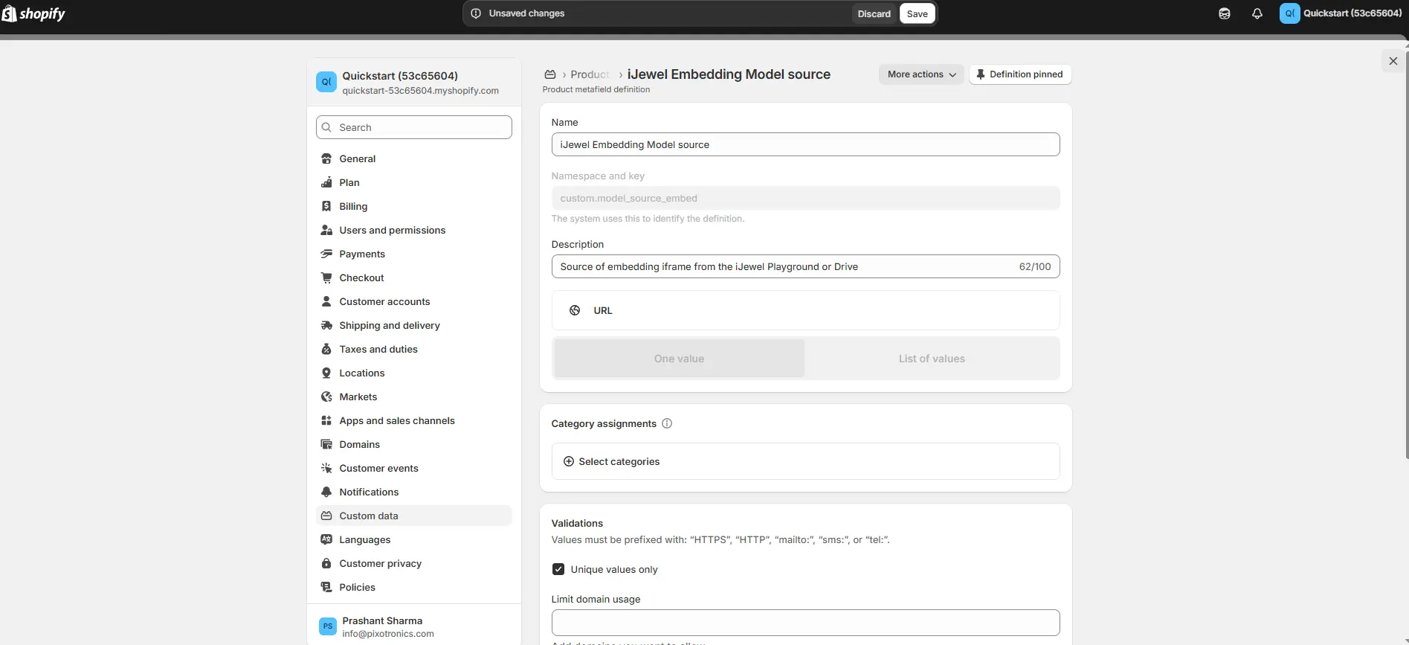Discard the unsaved changes
This screenshot has height=645, width=1409.
874,13
